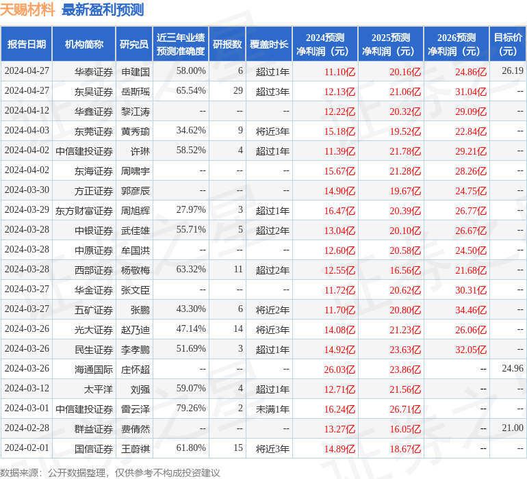The width and height of the screenshot is (527, 479).
Task: Click date 2024-04-12
Action: point(27,110)
